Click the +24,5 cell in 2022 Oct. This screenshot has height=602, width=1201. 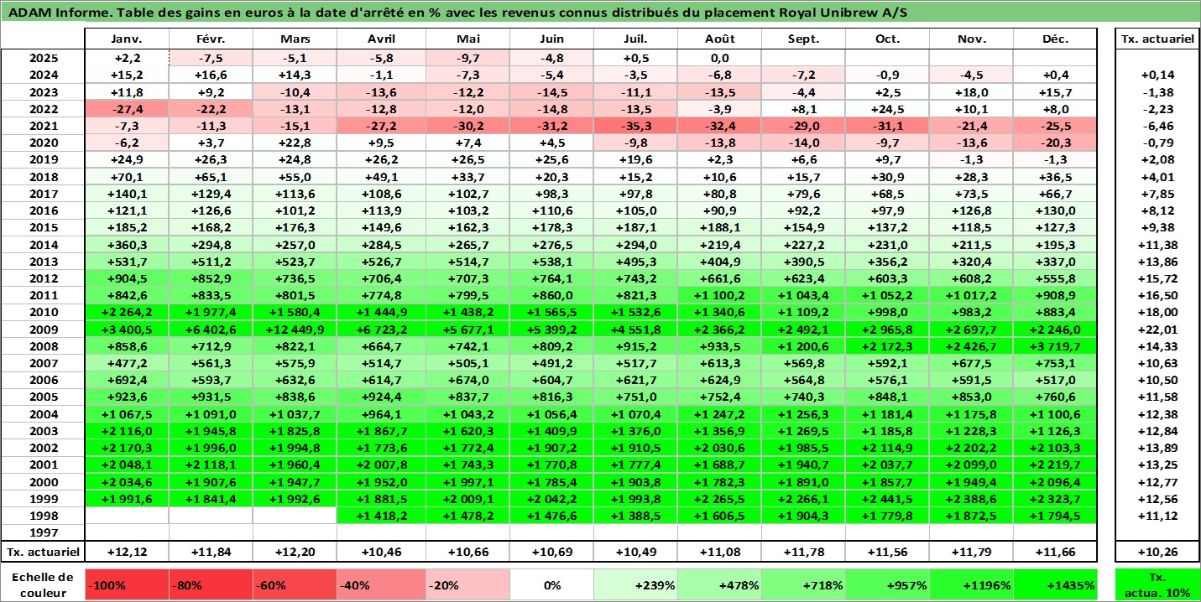coord(888,109)
